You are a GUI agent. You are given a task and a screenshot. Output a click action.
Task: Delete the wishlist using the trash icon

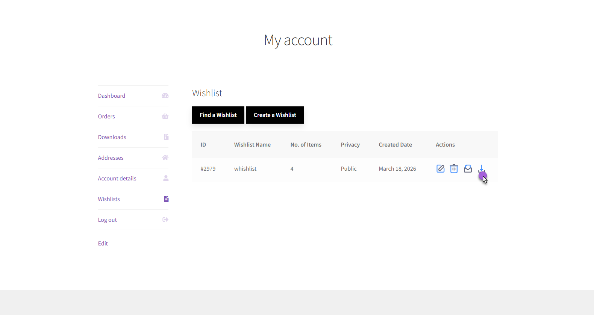pyautogui.click(x=454, y=169)
